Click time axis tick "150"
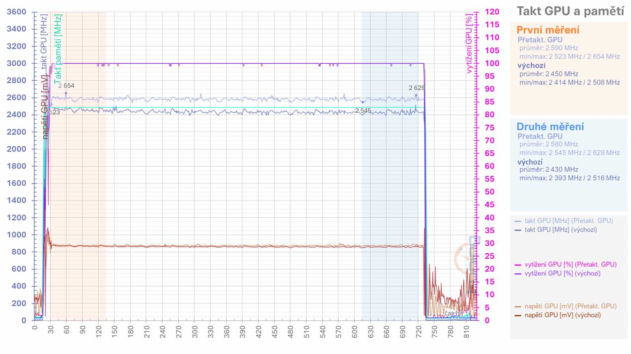 click(x=114, y=332)
